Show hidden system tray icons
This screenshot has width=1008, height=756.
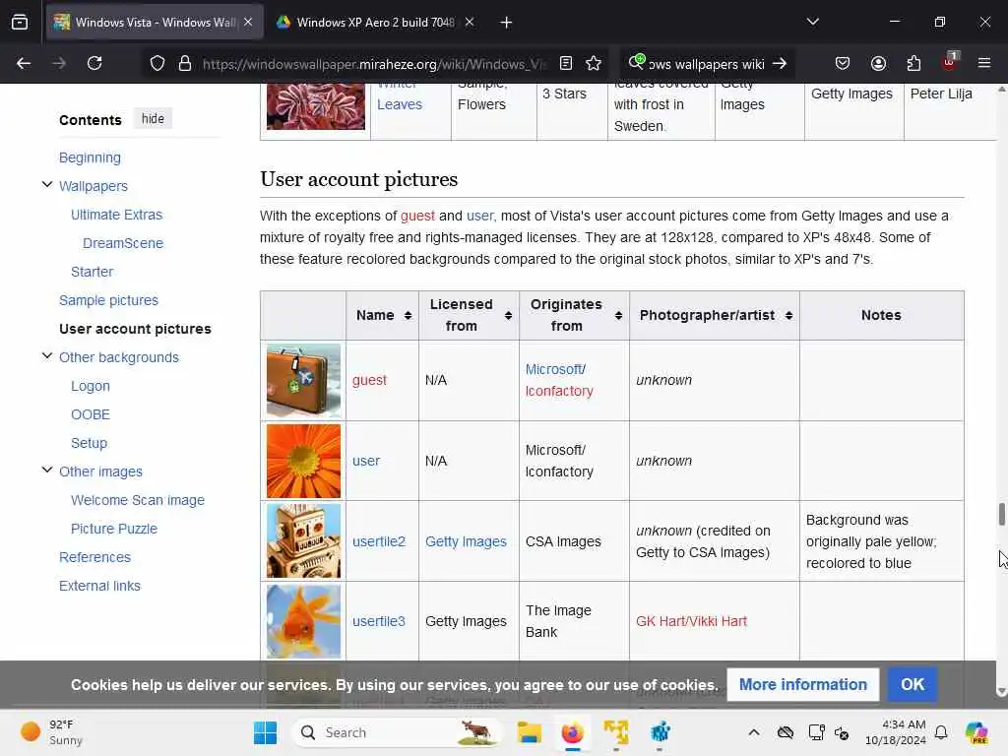753,732
